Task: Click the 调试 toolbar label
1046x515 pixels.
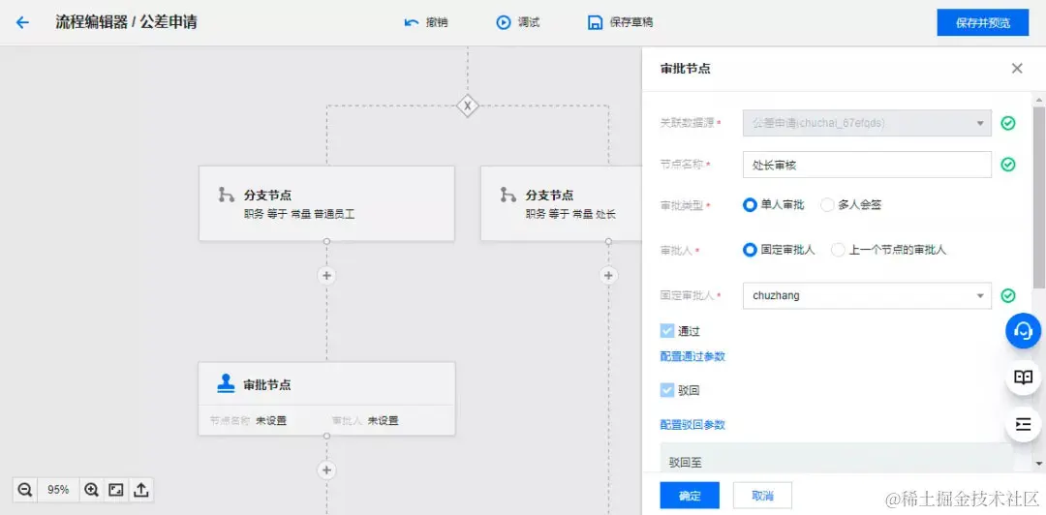Action: tap(529, 22)
